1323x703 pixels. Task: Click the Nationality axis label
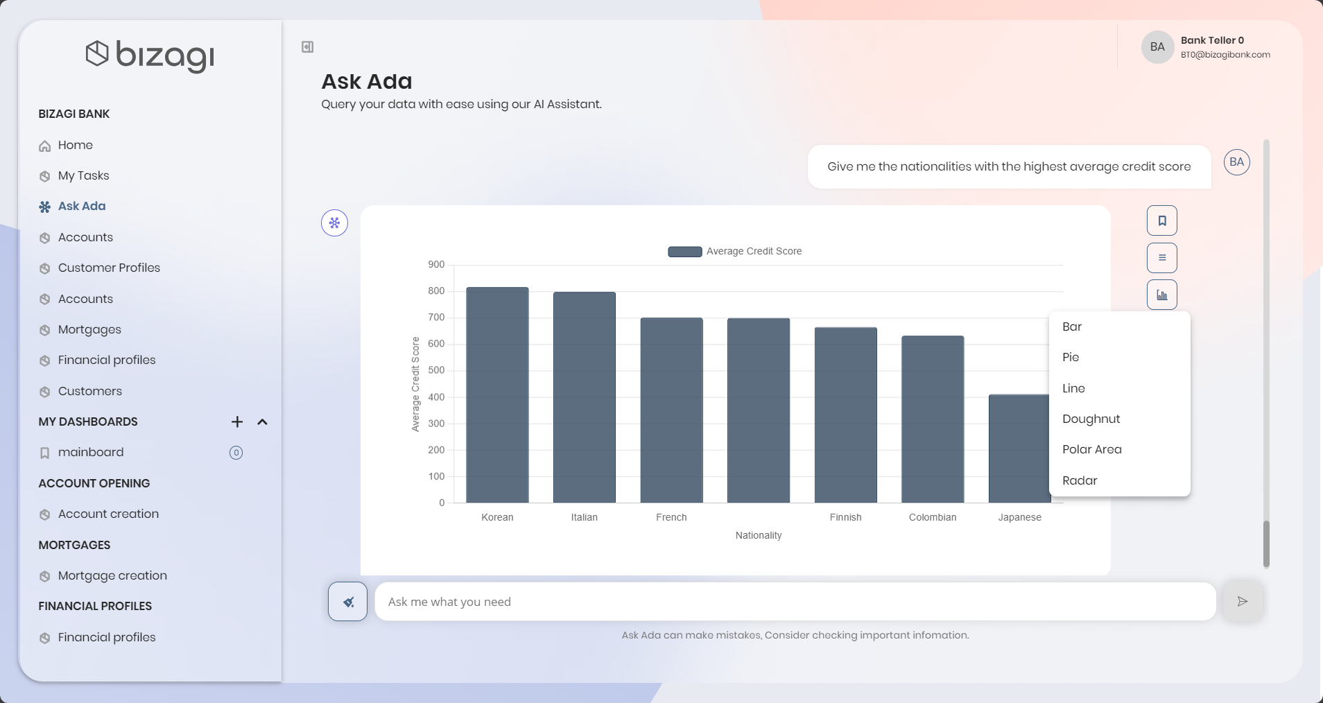[x=759, y=535]
